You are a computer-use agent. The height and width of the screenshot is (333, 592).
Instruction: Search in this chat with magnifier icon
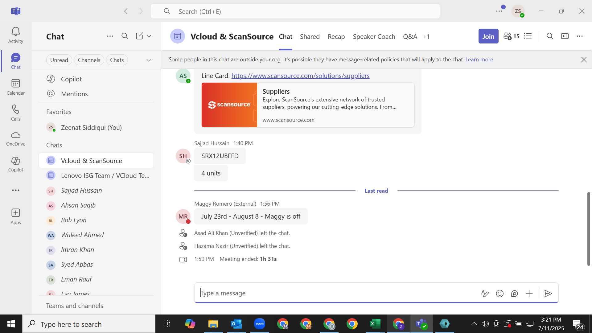(550, 36)
